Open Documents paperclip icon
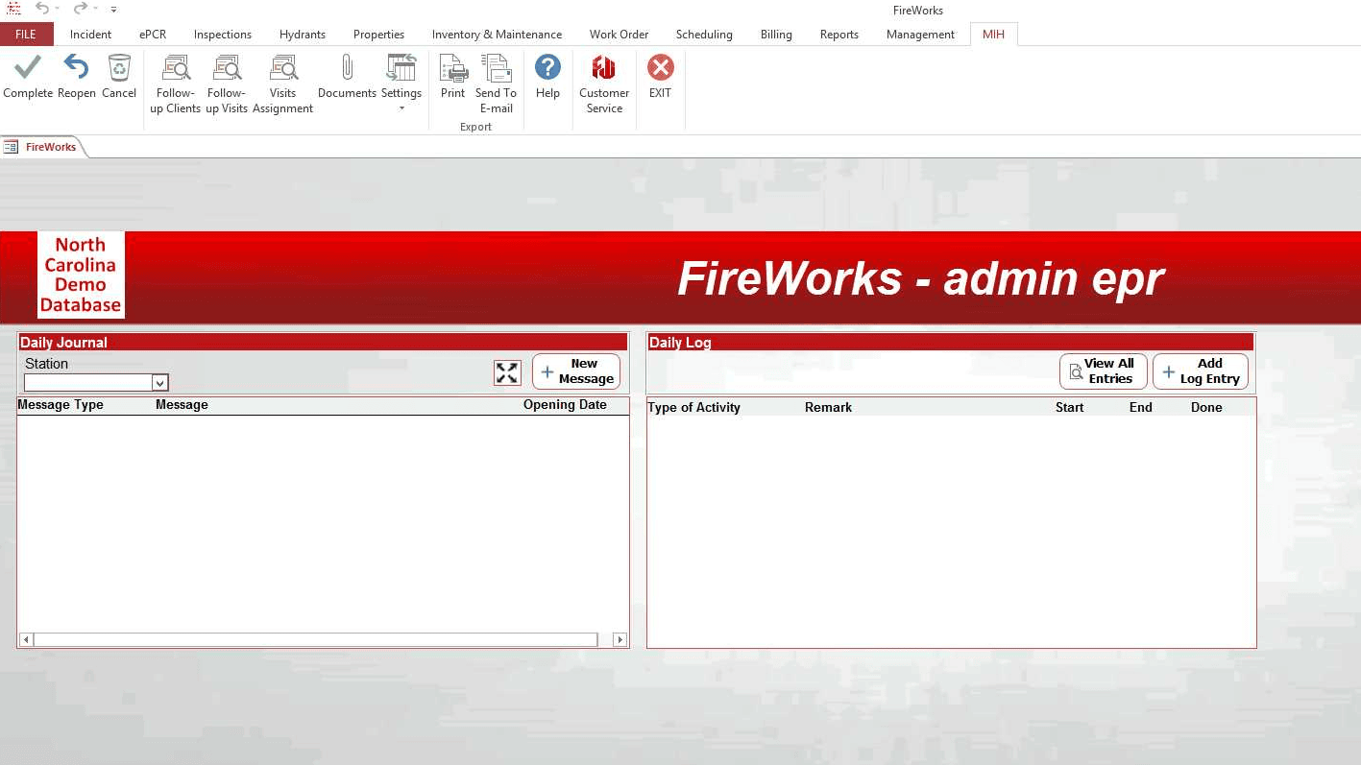 pos(347,68)
